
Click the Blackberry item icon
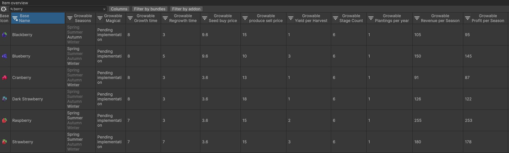pyautogui.click(x=4, y=35)
